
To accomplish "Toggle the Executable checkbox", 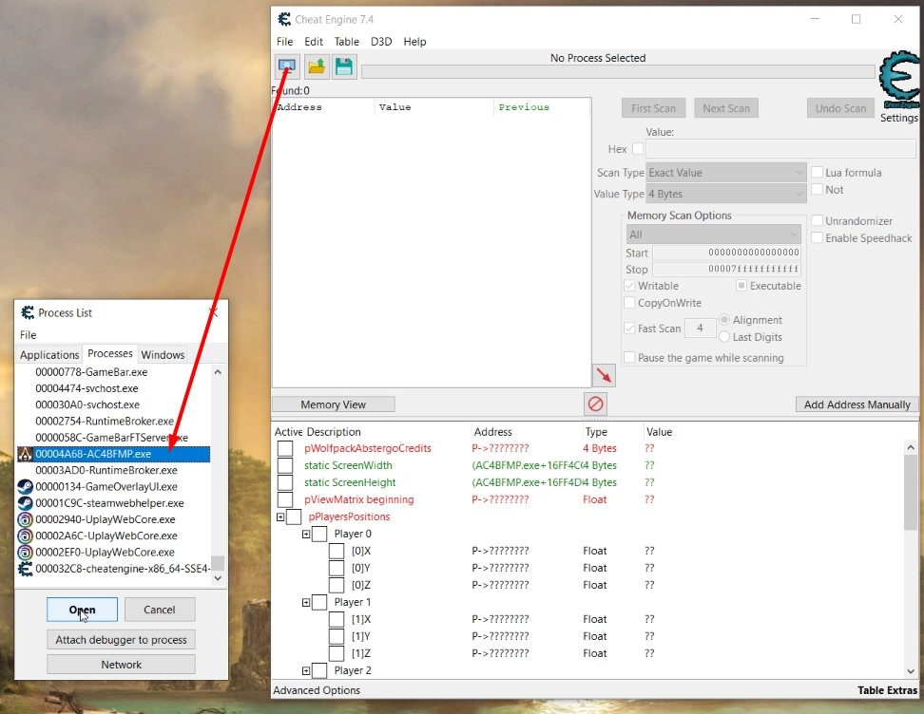I will 741,286.
